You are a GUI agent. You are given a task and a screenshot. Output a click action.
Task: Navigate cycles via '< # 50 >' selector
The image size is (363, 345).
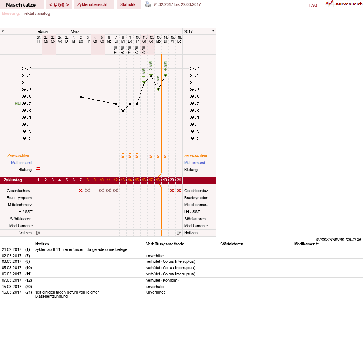[x=59, y=5]
